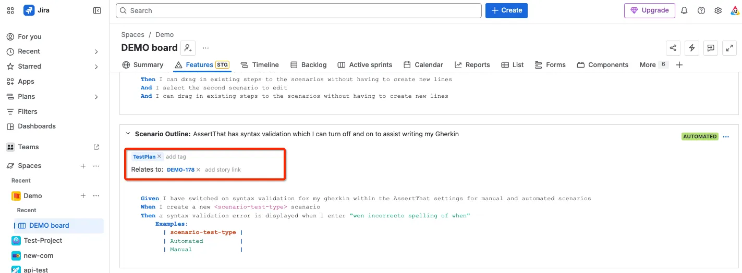The image size is (742, 273).
Task: Switch to the List tab
Action: tap(513, 65)
